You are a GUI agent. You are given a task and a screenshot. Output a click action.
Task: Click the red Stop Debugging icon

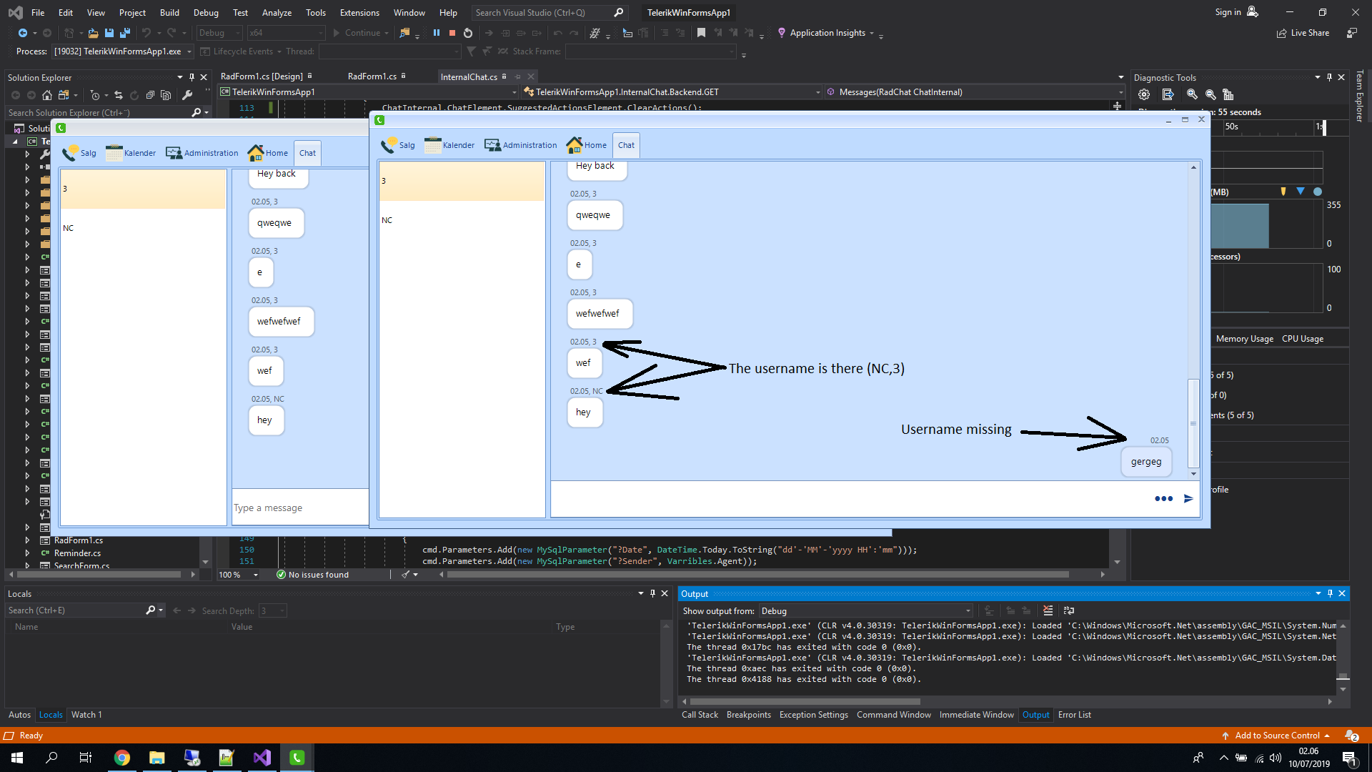(452, 33)
